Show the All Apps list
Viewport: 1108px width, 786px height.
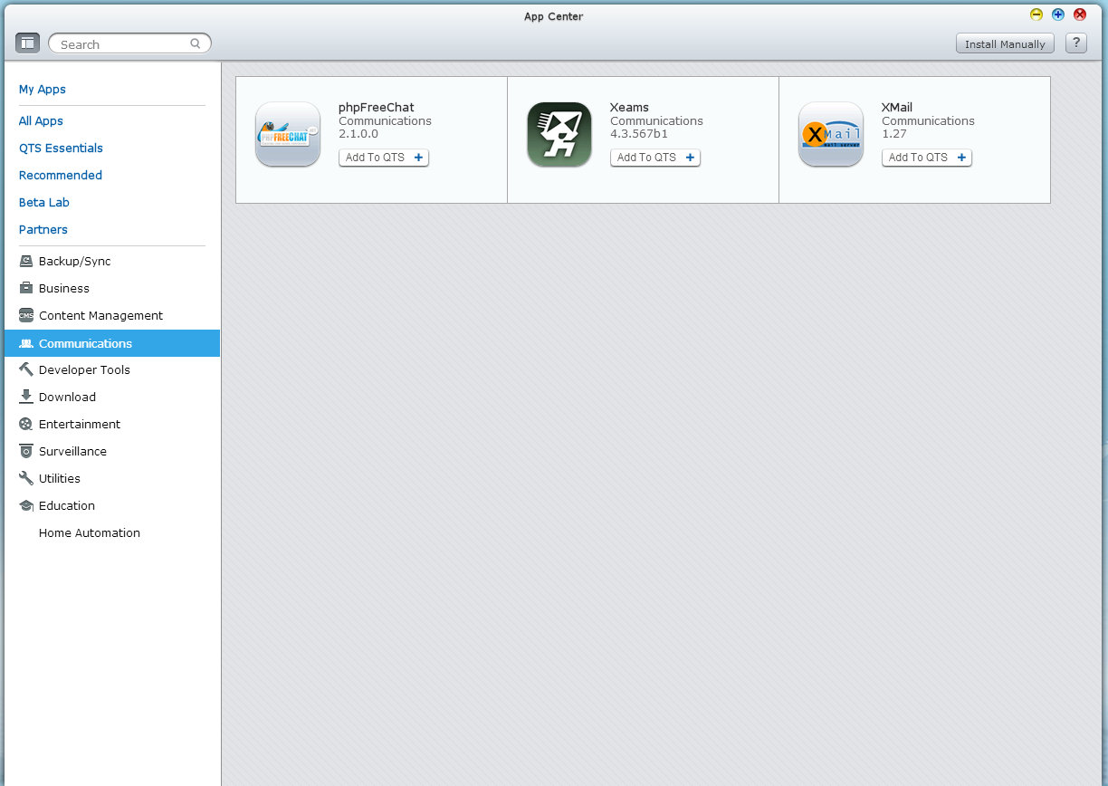[x=41, y=120]
